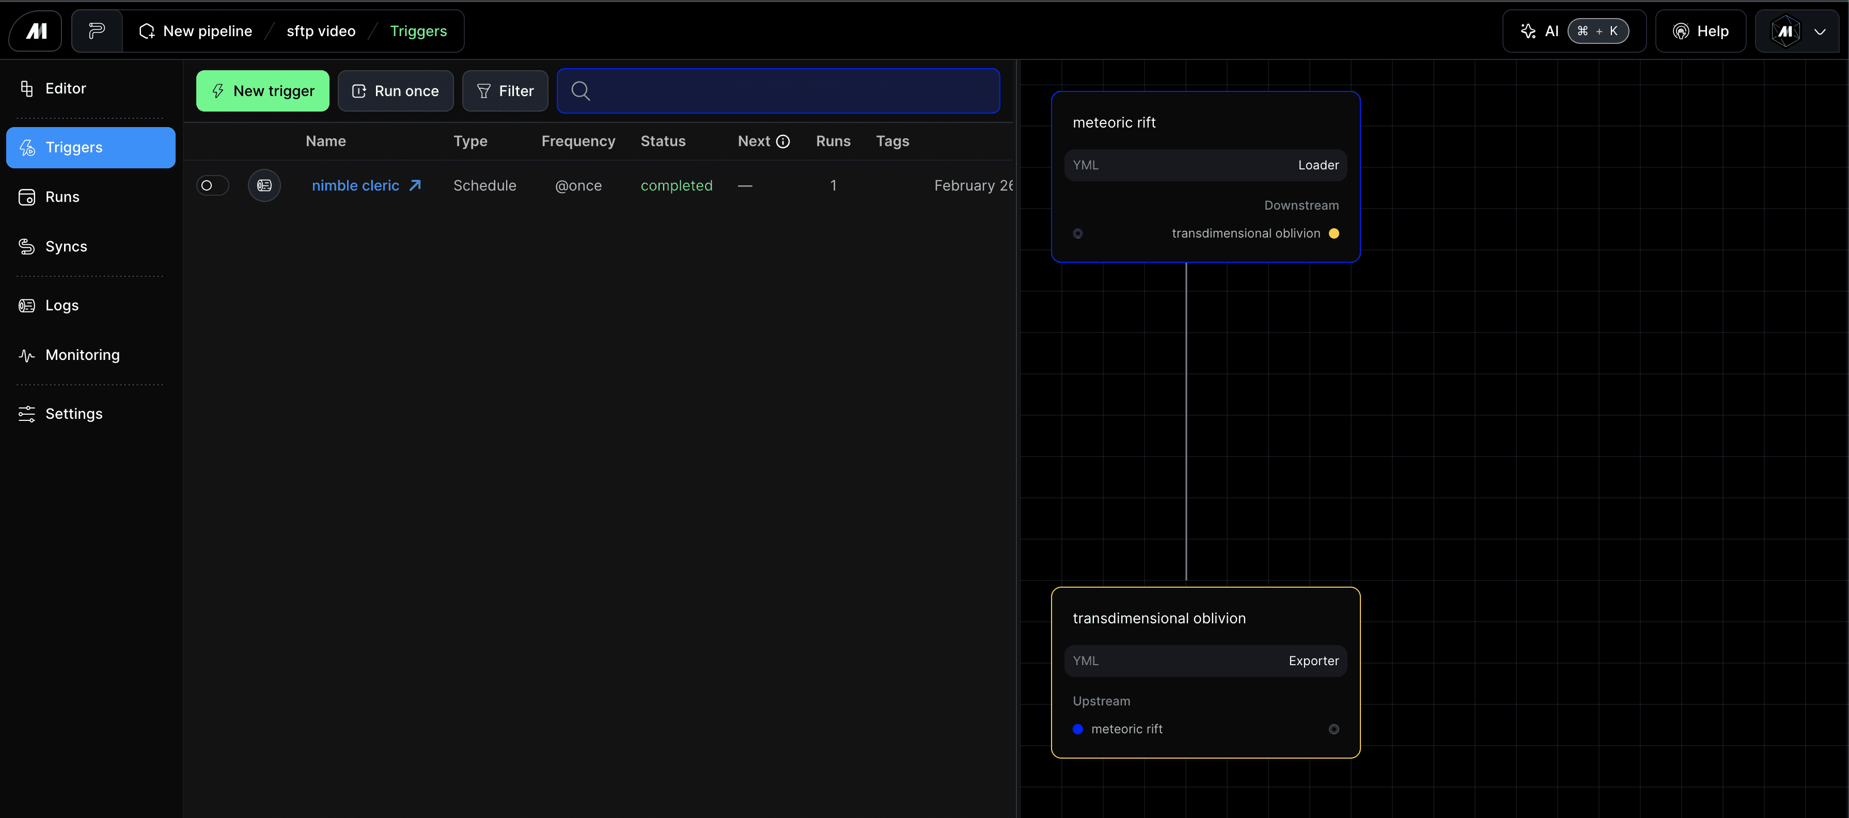This screenshot has height=818, width=1849.
Task: Open the New pipeline breadcrumb
Action: pyautogui.click(x=196, y=31)
